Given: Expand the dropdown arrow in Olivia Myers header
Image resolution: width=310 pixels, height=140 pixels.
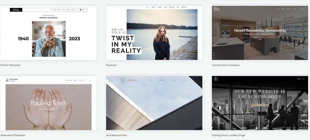Looking at the screenshot, I should click(x=90, y=80).
